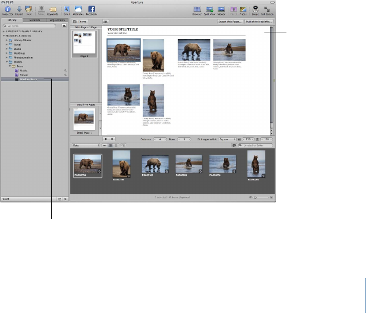366x313 pixels.
Task: Switch to Split View icon
Action: pos(209,9)
